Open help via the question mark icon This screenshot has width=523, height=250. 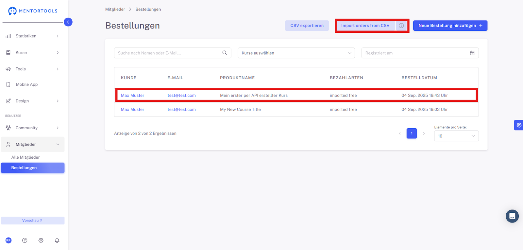point(25,240)
